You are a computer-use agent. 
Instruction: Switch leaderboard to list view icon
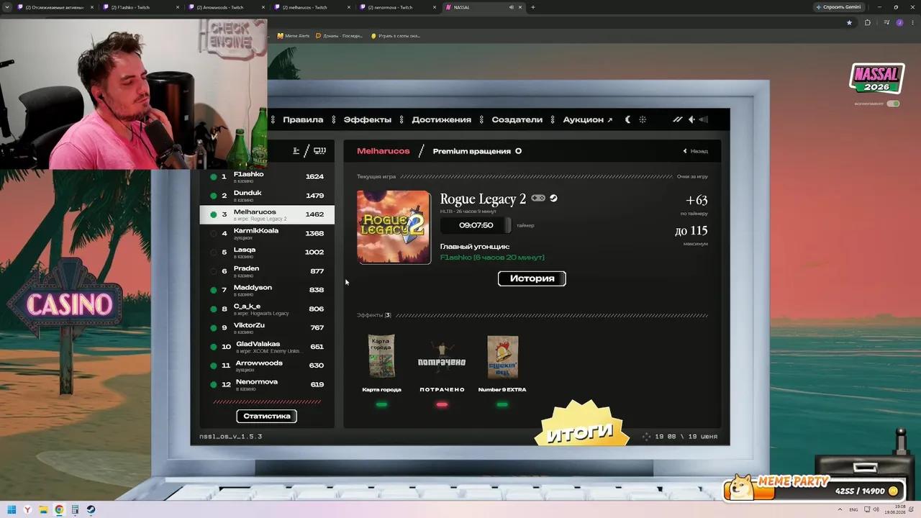296,150
